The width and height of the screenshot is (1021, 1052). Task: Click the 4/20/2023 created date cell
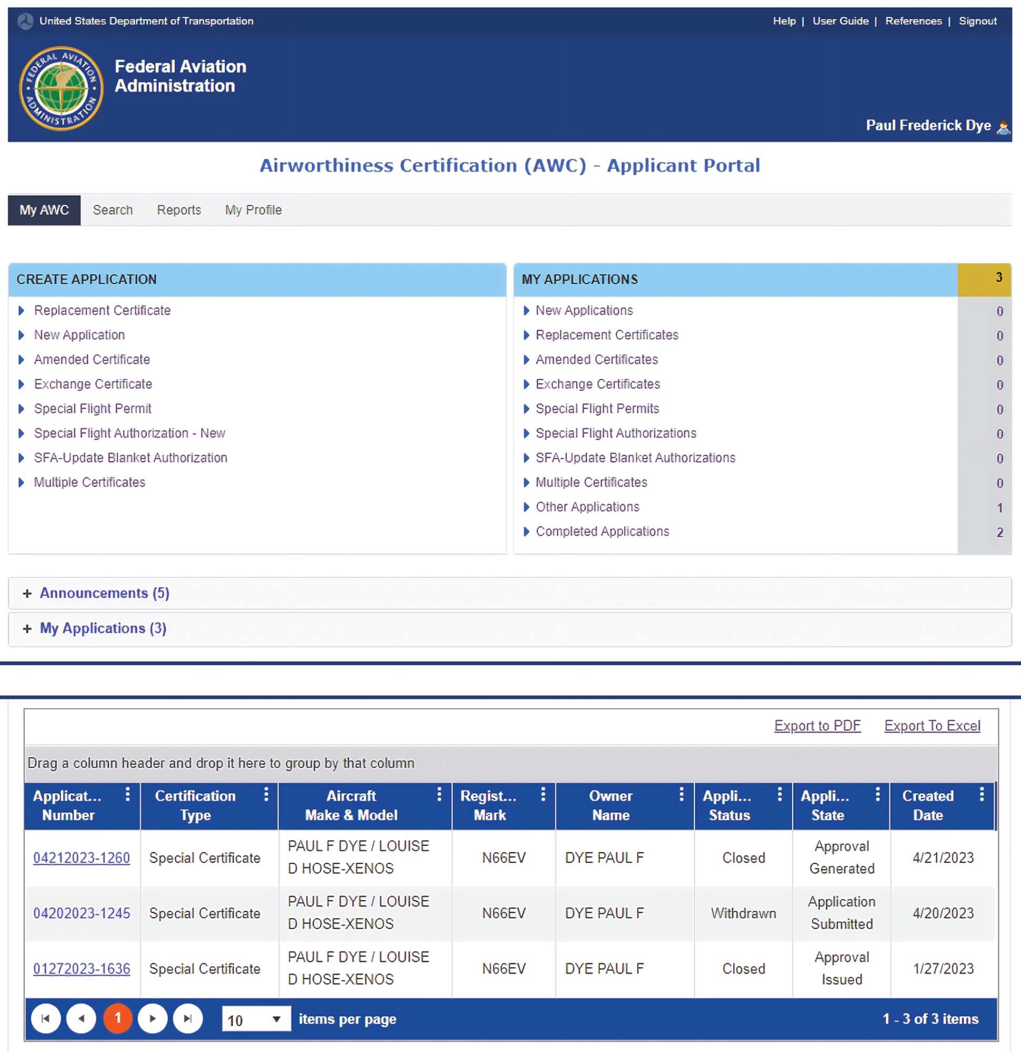pyautogui.click(x=943, y=914)
